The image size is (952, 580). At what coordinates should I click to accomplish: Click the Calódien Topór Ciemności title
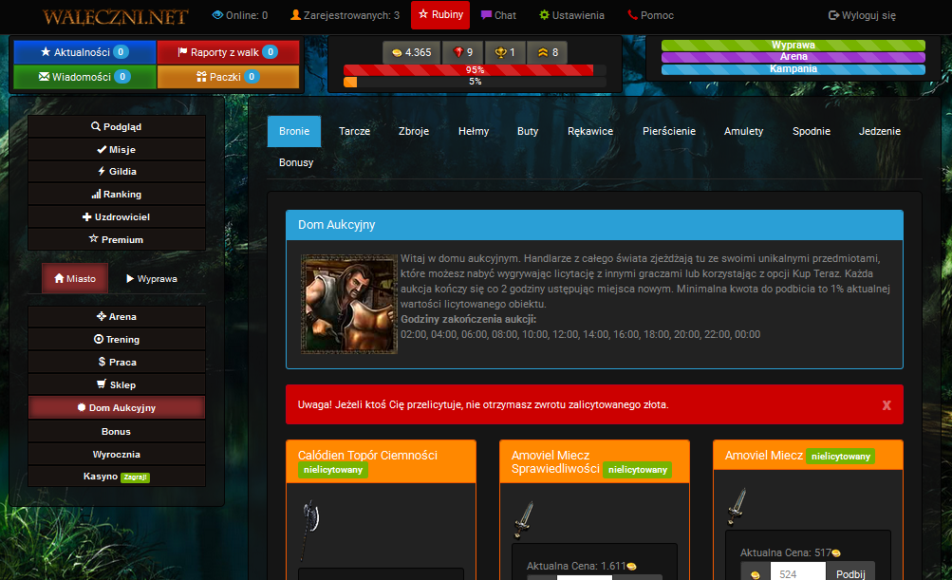pos(367,456)
